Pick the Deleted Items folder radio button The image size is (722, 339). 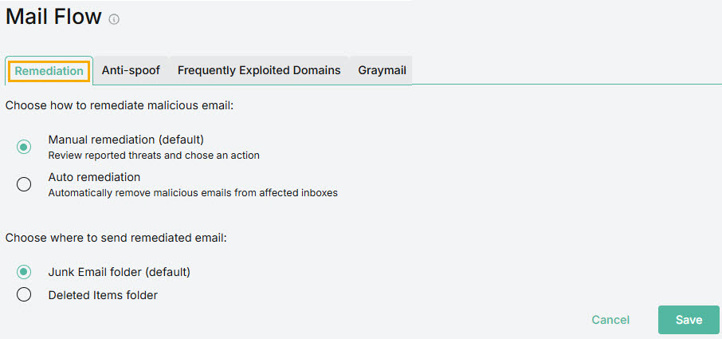pyautogui.click(x=24, y=295)
